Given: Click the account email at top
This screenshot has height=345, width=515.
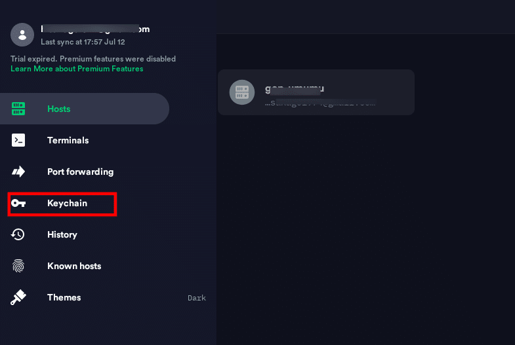Looking at the screenshot, I should (x=95, y=29).
